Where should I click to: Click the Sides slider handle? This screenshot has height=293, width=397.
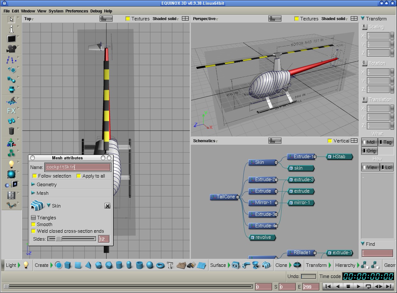59,239
